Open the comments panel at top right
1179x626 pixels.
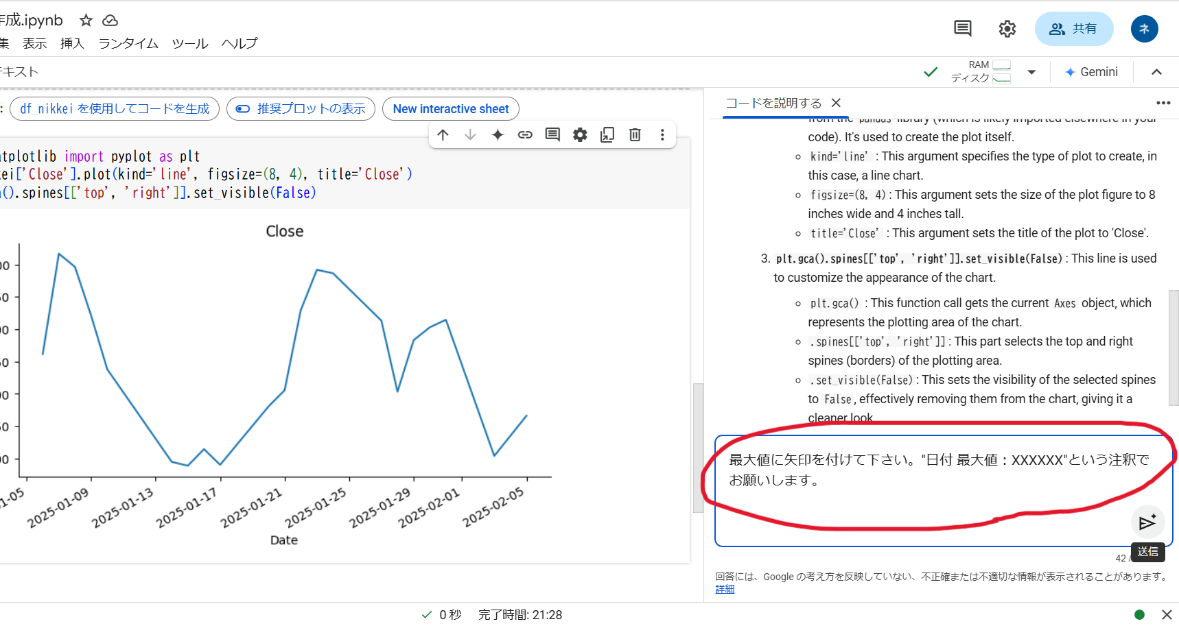[962, 28]
